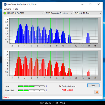Screen dimensions: 105x105
Task: Click the Jitter level indicator bar
Action: (31, 86)
